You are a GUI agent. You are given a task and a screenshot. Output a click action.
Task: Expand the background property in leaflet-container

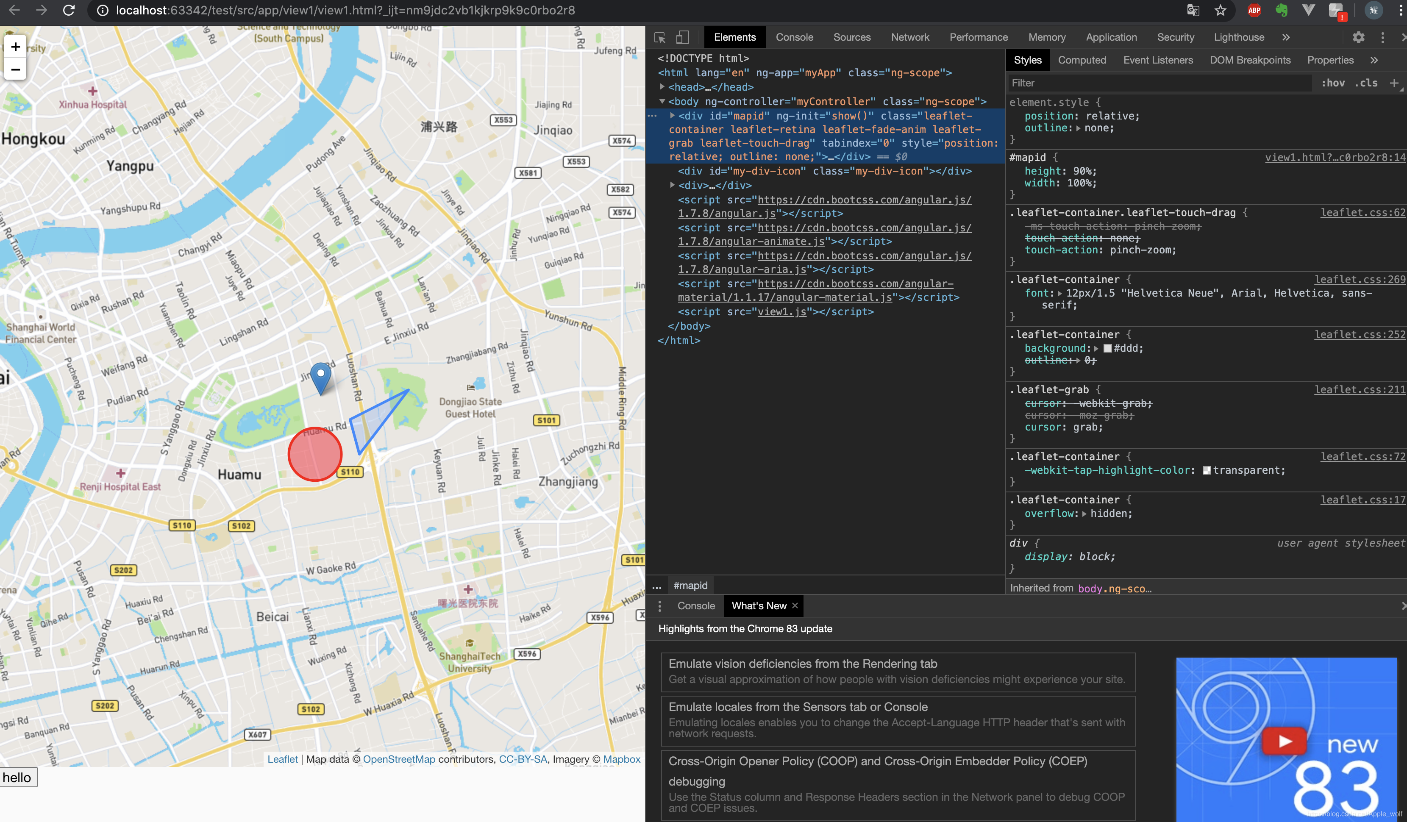click(1096, 349)
